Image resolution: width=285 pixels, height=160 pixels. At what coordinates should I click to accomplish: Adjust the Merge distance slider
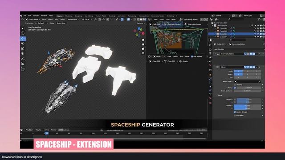248,88
